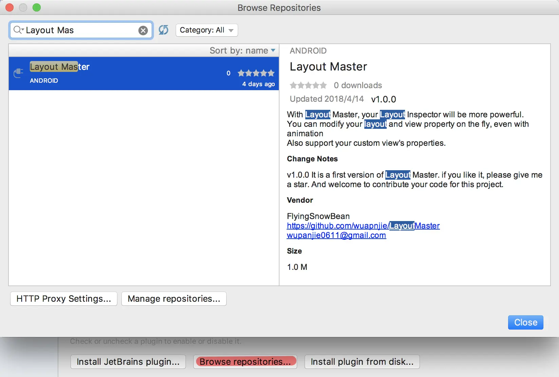Click the green macOS zoom window button
This screenshot has width=559, height=377.
37,7
